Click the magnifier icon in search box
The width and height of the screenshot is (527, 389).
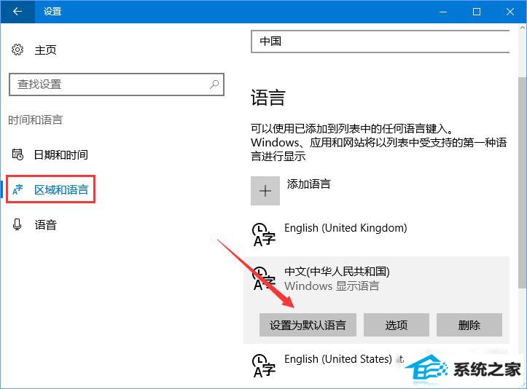coord(214,84)
